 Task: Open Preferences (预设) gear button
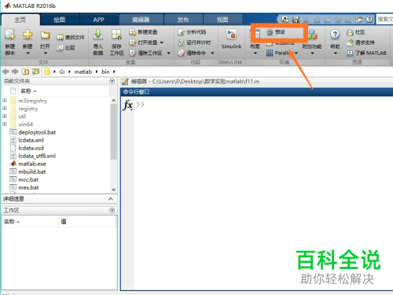click(x=276, y=32)
